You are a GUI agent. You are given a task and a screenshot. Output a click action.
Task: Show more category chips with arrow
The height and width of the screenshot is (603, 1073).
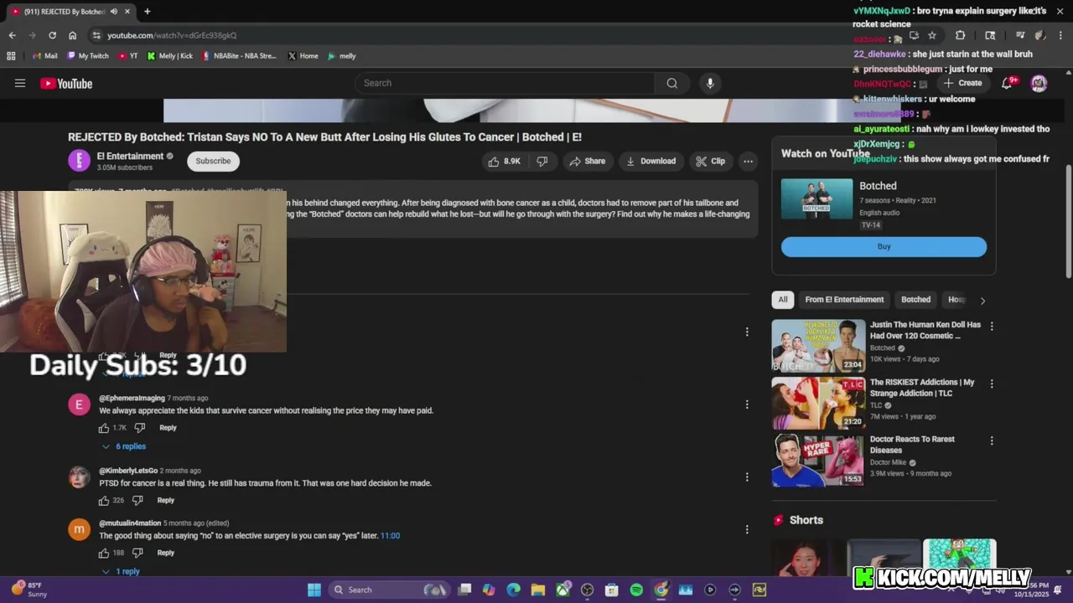(982, 300)
